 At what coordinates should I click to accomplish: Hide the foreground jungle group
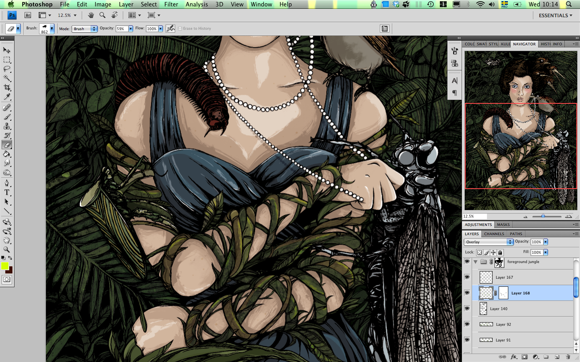[467, 261]
